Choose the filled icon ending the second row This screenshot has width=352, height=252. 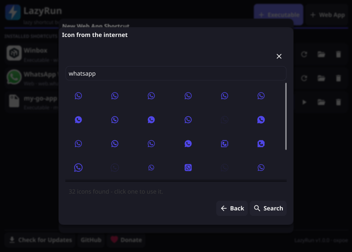[x=261, y=120]
